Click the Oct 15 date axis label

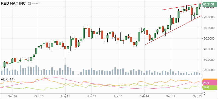[197, 96]
